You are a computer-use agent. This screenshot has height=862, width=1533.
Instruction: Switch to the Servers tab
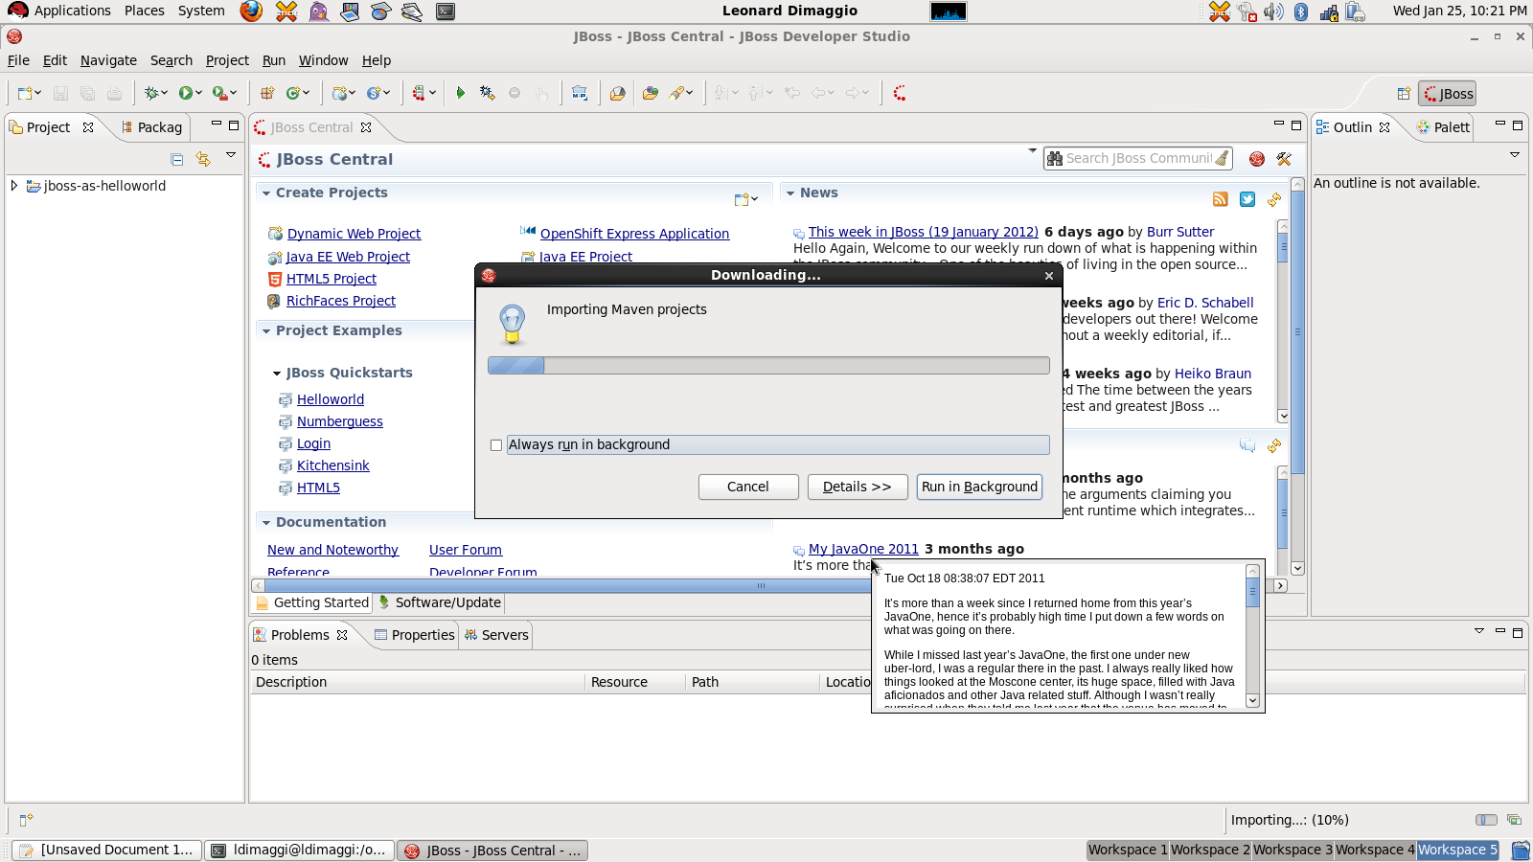(x=495, y=635)
